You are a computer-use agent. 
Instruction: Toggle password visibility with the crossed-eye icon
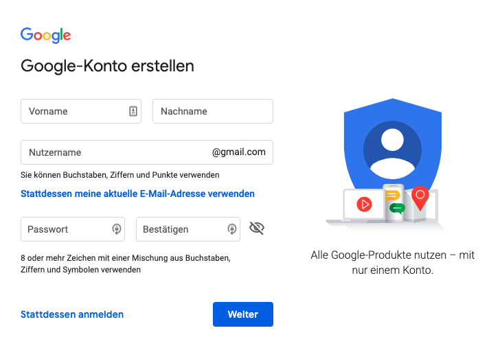pyautogui.click(x=257, y=229)
